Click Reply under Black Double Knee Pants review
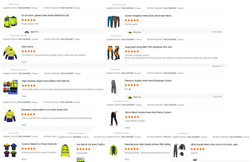252x162 pixels. click(x=128, y=128)
